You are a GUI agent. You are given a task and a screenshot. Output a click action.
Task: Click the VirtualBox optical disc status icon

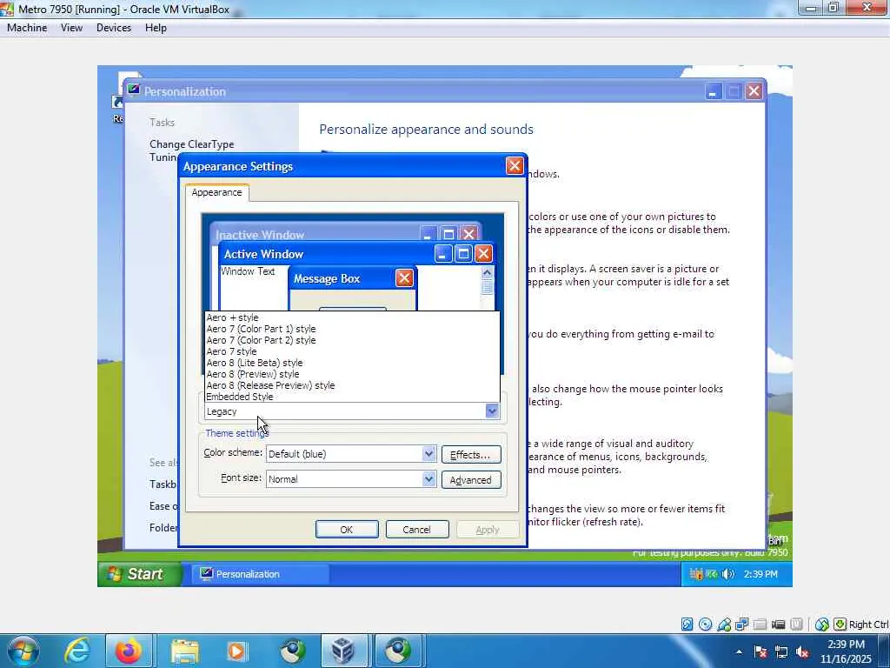pos(705,625)
